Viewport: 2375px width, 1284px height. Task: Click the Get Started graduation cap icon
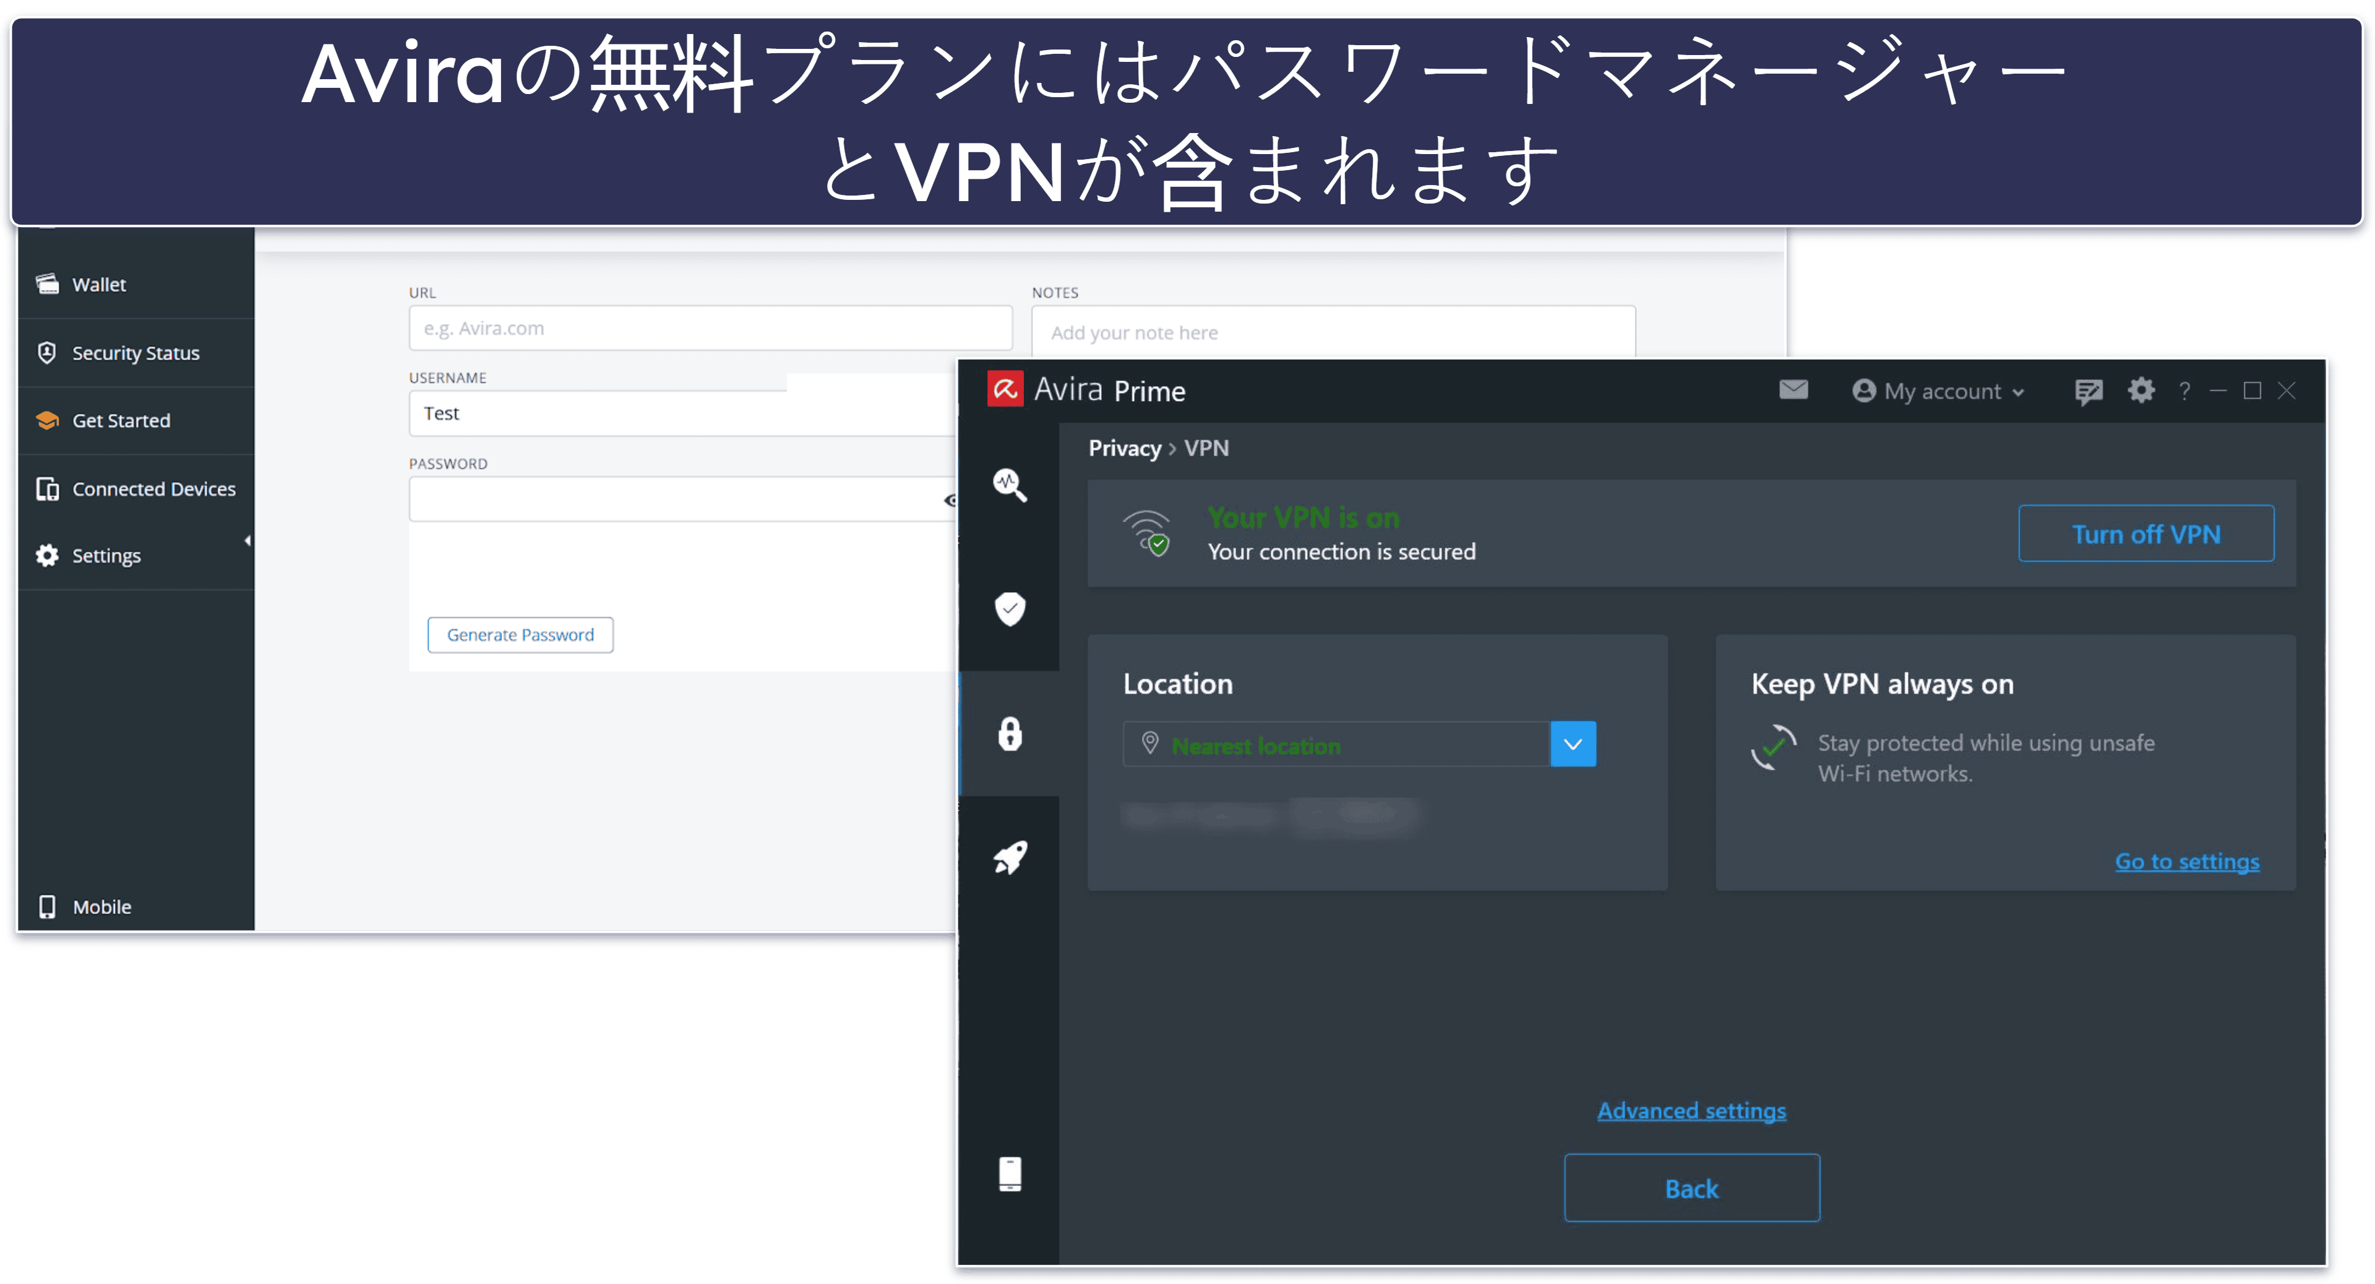[47, 421]
